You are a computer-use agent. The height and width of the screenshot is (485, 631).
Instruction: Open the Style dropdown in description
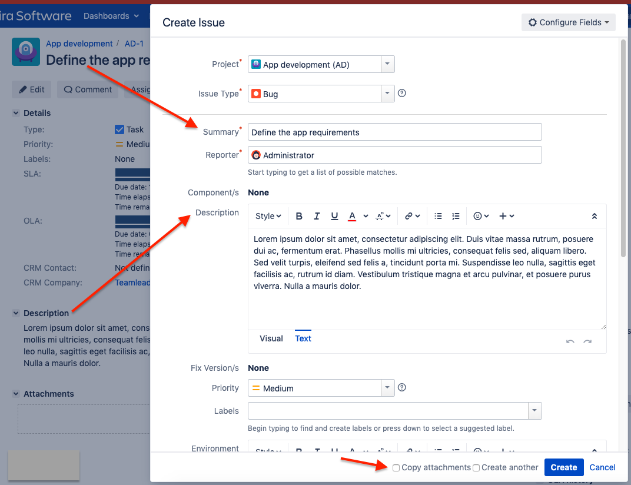pyautogui.click(x=268, y=216)
